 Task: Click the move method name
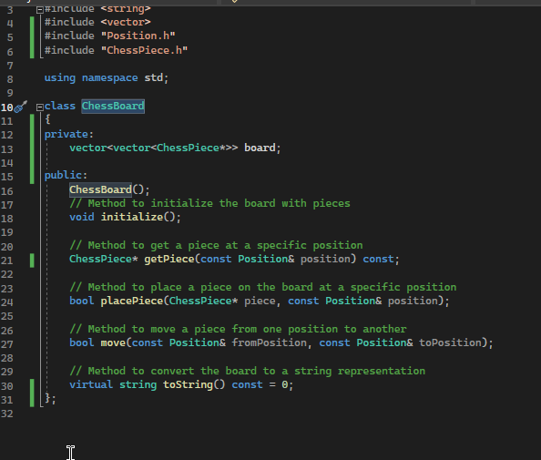[113, 342]
